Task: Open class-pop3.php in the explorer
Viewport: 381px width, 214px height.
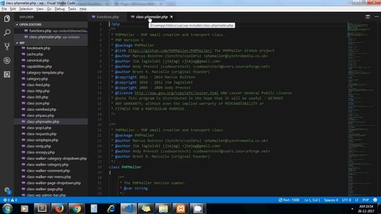Action: click(x=51, y=128)
